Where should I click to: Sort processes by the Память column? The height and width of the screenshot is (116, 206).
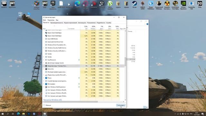pos(92,27)
